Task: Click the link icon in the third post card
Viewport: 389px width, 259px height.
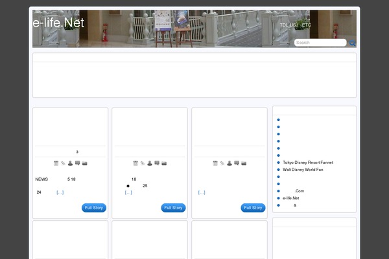Action: pyautogui.click(x=222, y=163)
